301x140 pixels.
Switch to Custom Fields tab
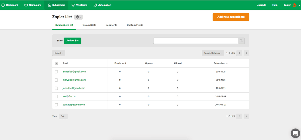pos(135,25)
